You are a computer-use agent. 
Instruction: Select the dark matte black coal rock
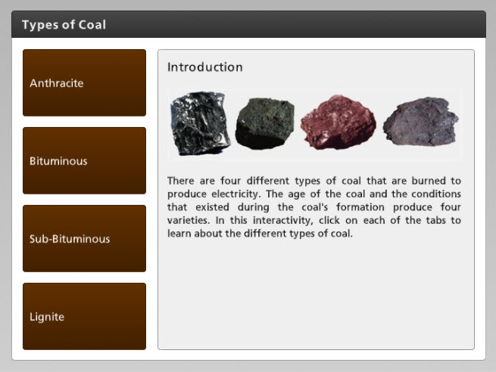pos(264,123)
